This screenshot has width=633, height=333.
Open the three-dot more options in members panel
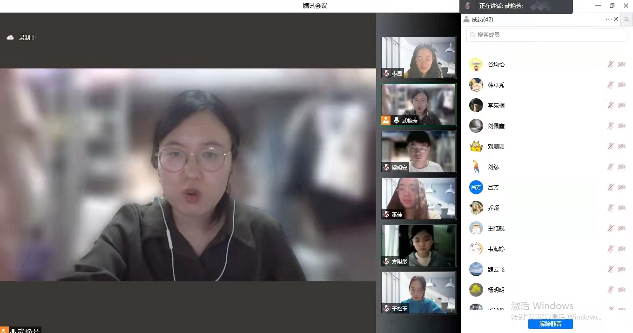click(608, 19)
